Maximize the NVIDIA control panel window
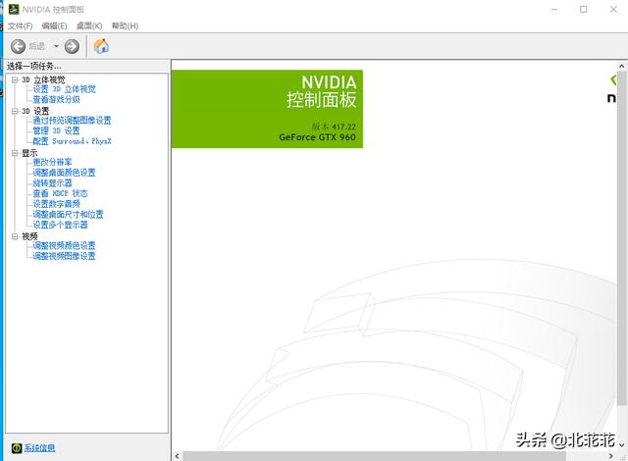Viewport: 628px width, 461px height. pos(584,9)
